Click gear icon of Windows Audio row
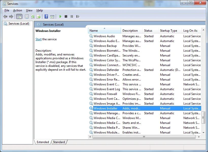The width and height of the screenshot is (208, 152). [x=91, y=36]
